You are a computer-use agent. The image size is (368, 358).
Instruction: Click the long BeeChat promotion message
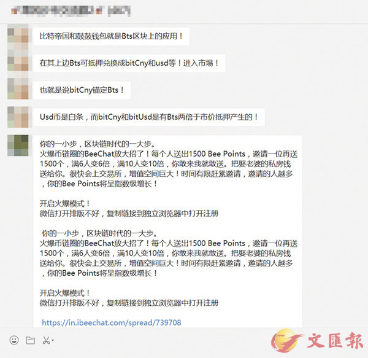point(168,231)
